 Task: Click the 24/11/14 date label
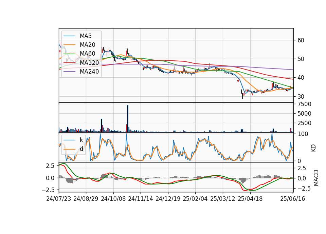(141, 199)
